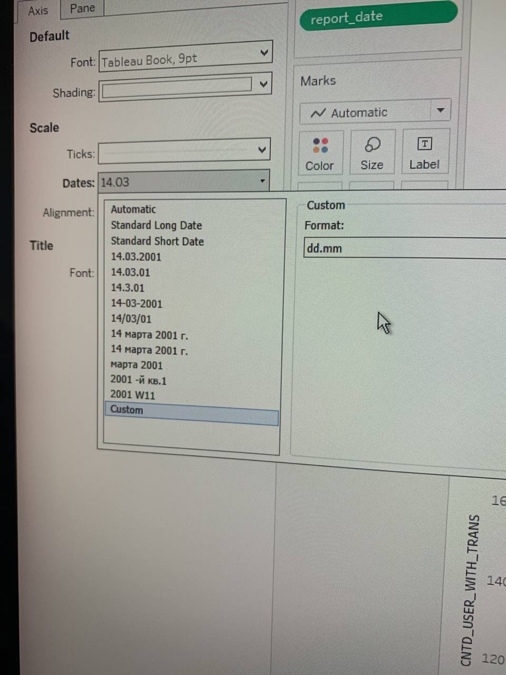Open the Marks type Automatic dropdown
This screenshot has width=506, height=675.
(375, 112)
